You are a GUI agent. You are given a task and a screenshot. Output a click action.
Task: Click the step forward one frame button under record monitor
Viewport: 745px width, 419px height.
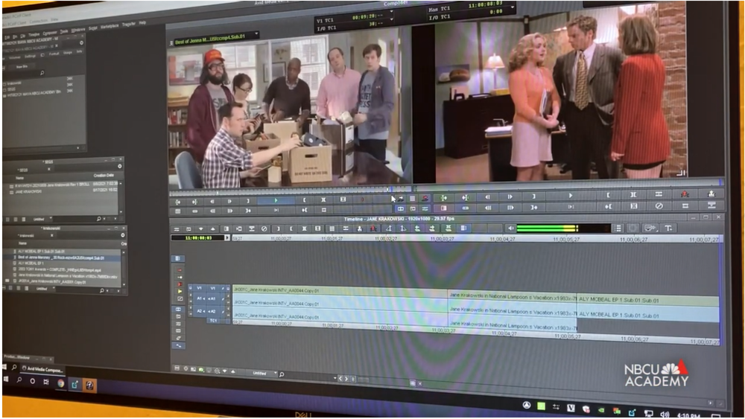(x=510, y=196)
